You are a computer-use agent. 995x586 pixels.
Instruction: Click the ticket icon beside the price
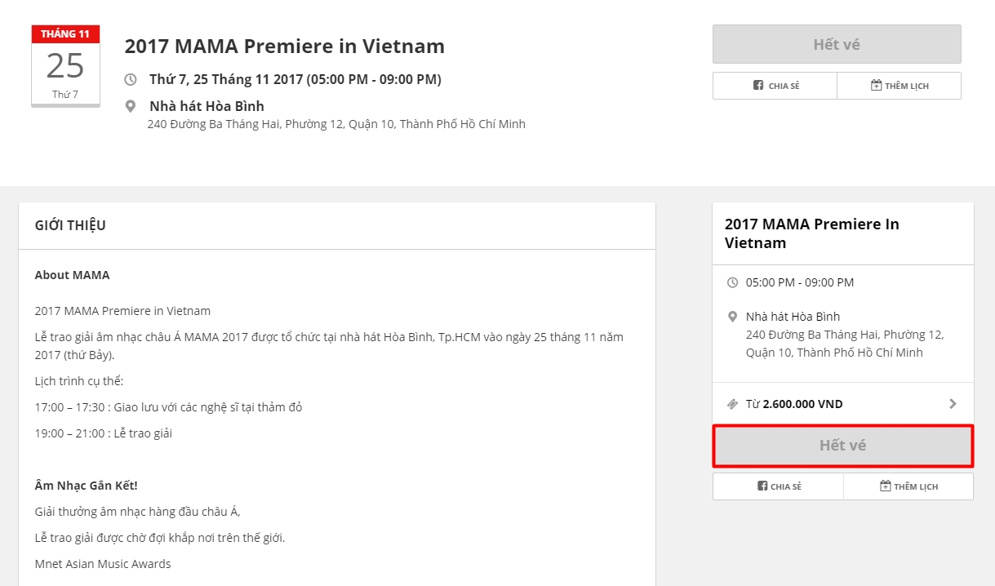[732, 404]
